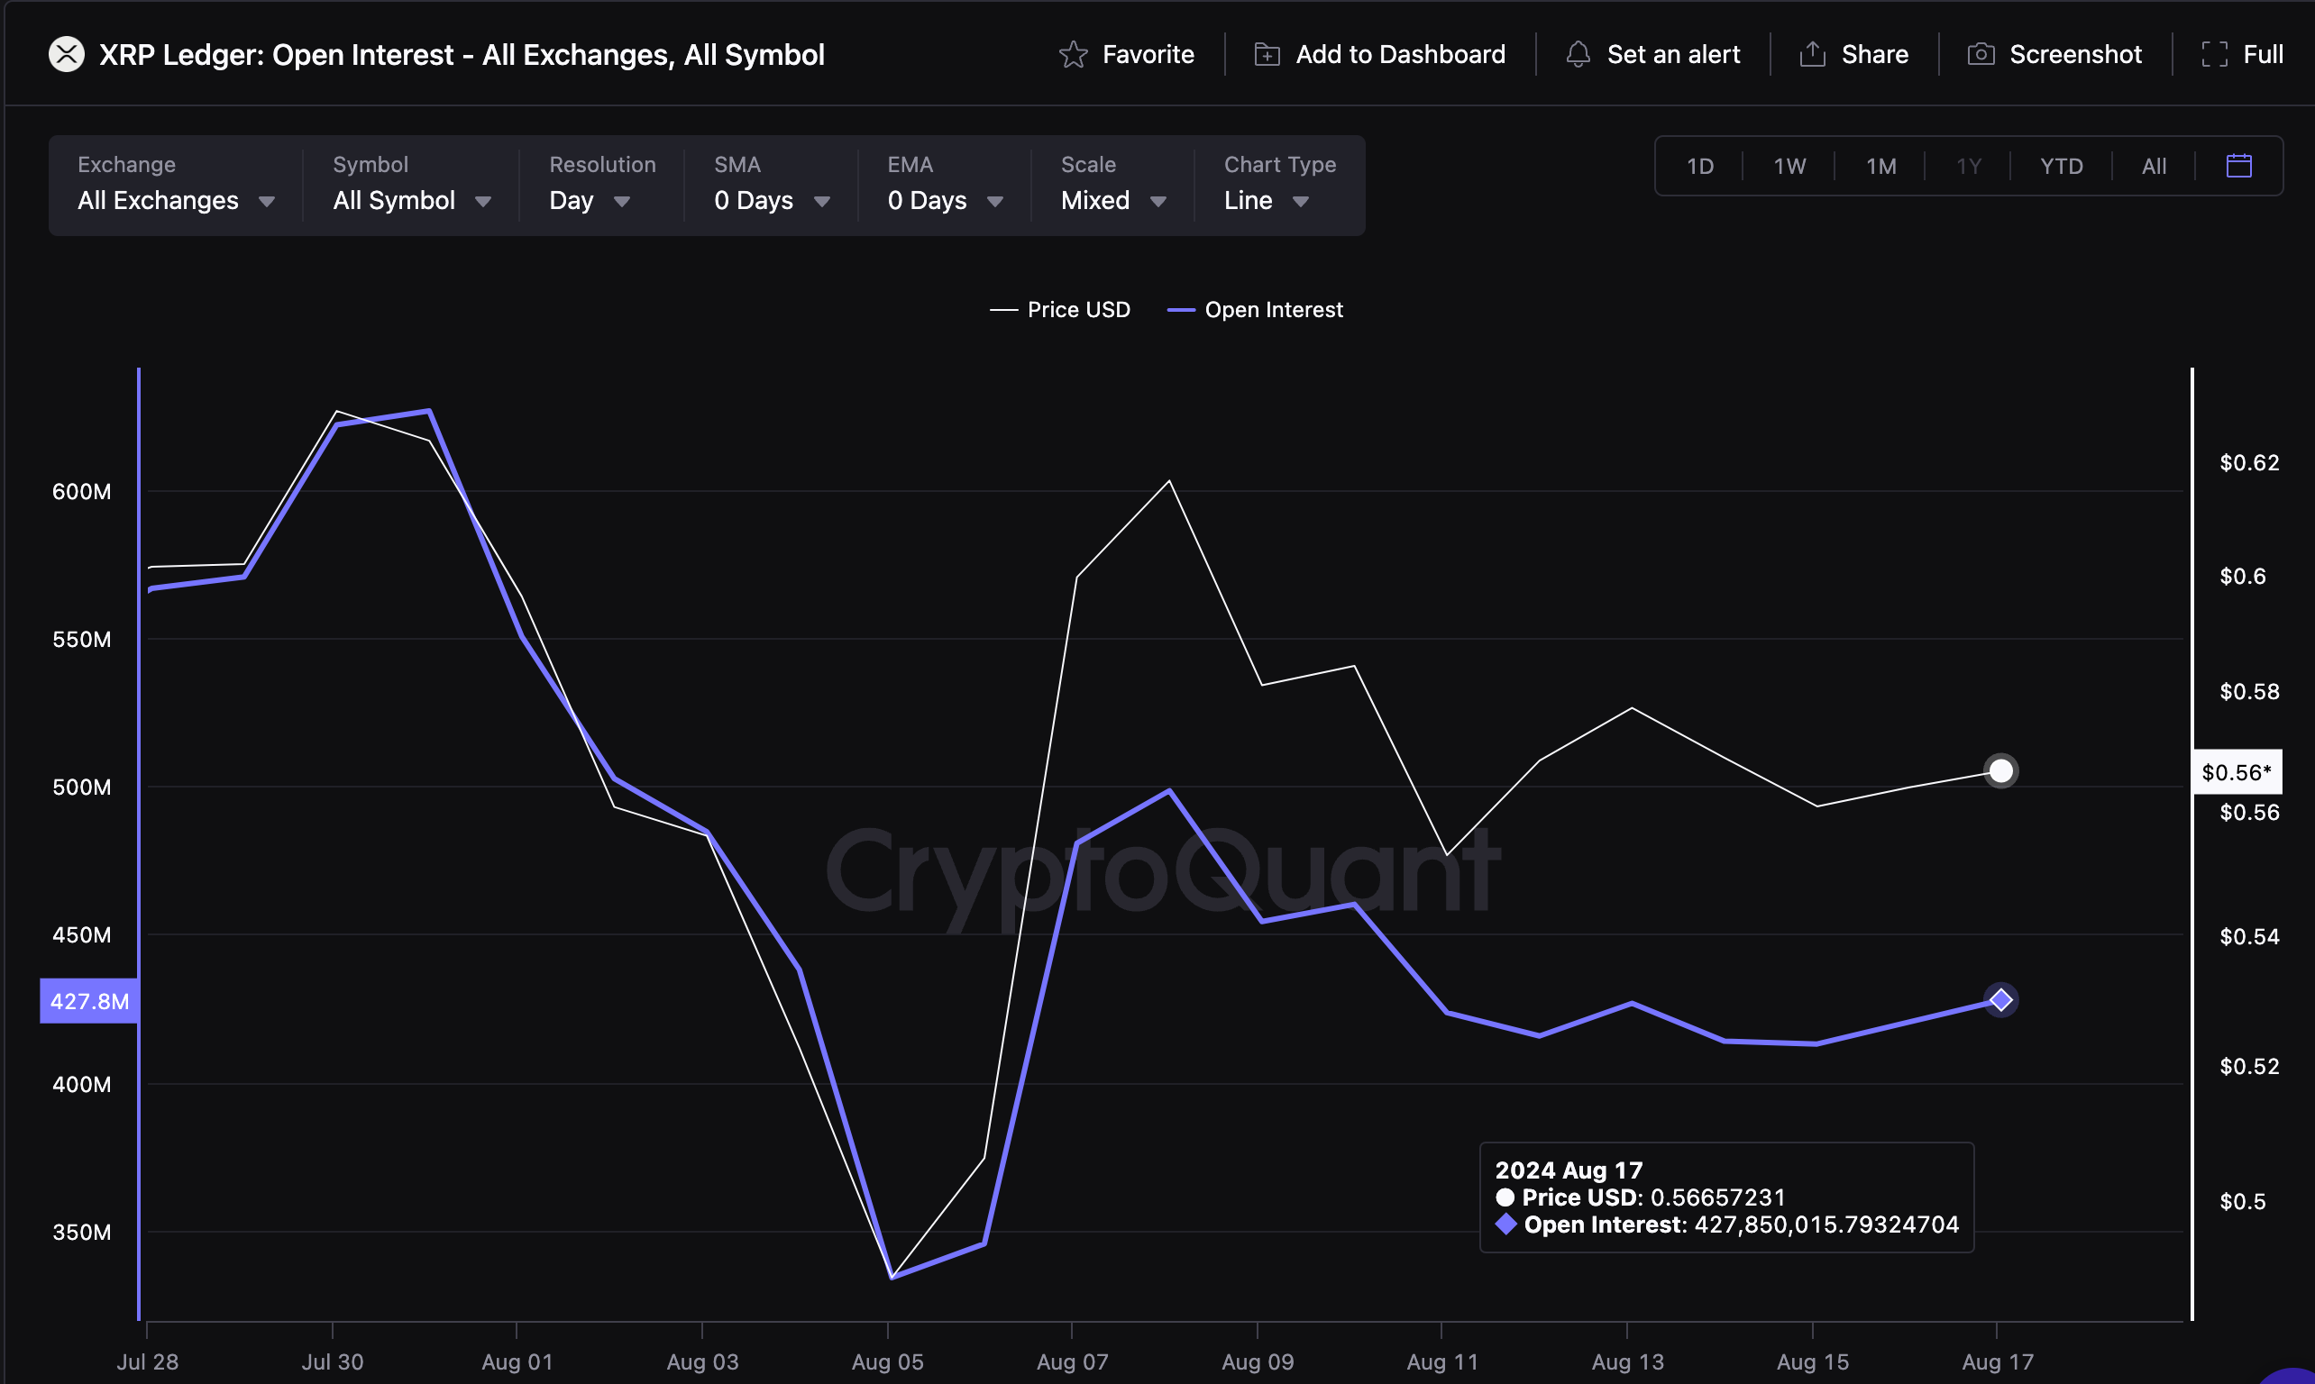Click the 427.8M open interest axis label
Viewport: 2315px width, 1384px height.
pos(89,1001)
